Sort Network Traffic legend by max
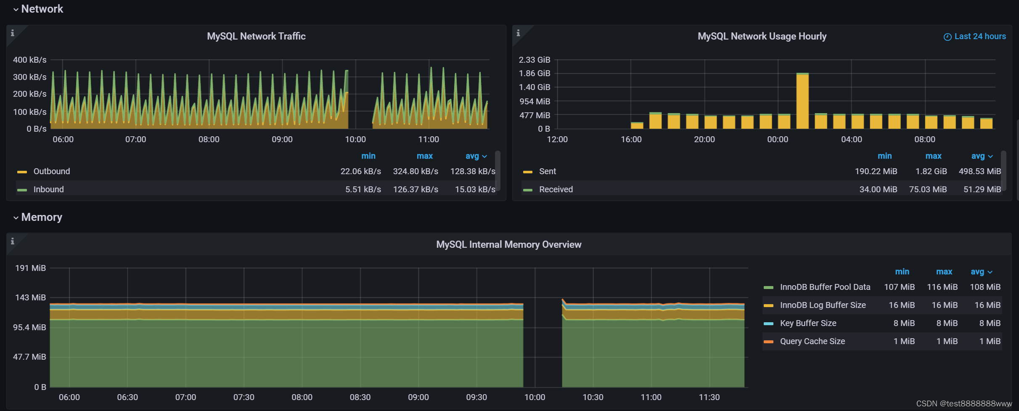The height and width of the screenshot is (411, 1019). 425,156
